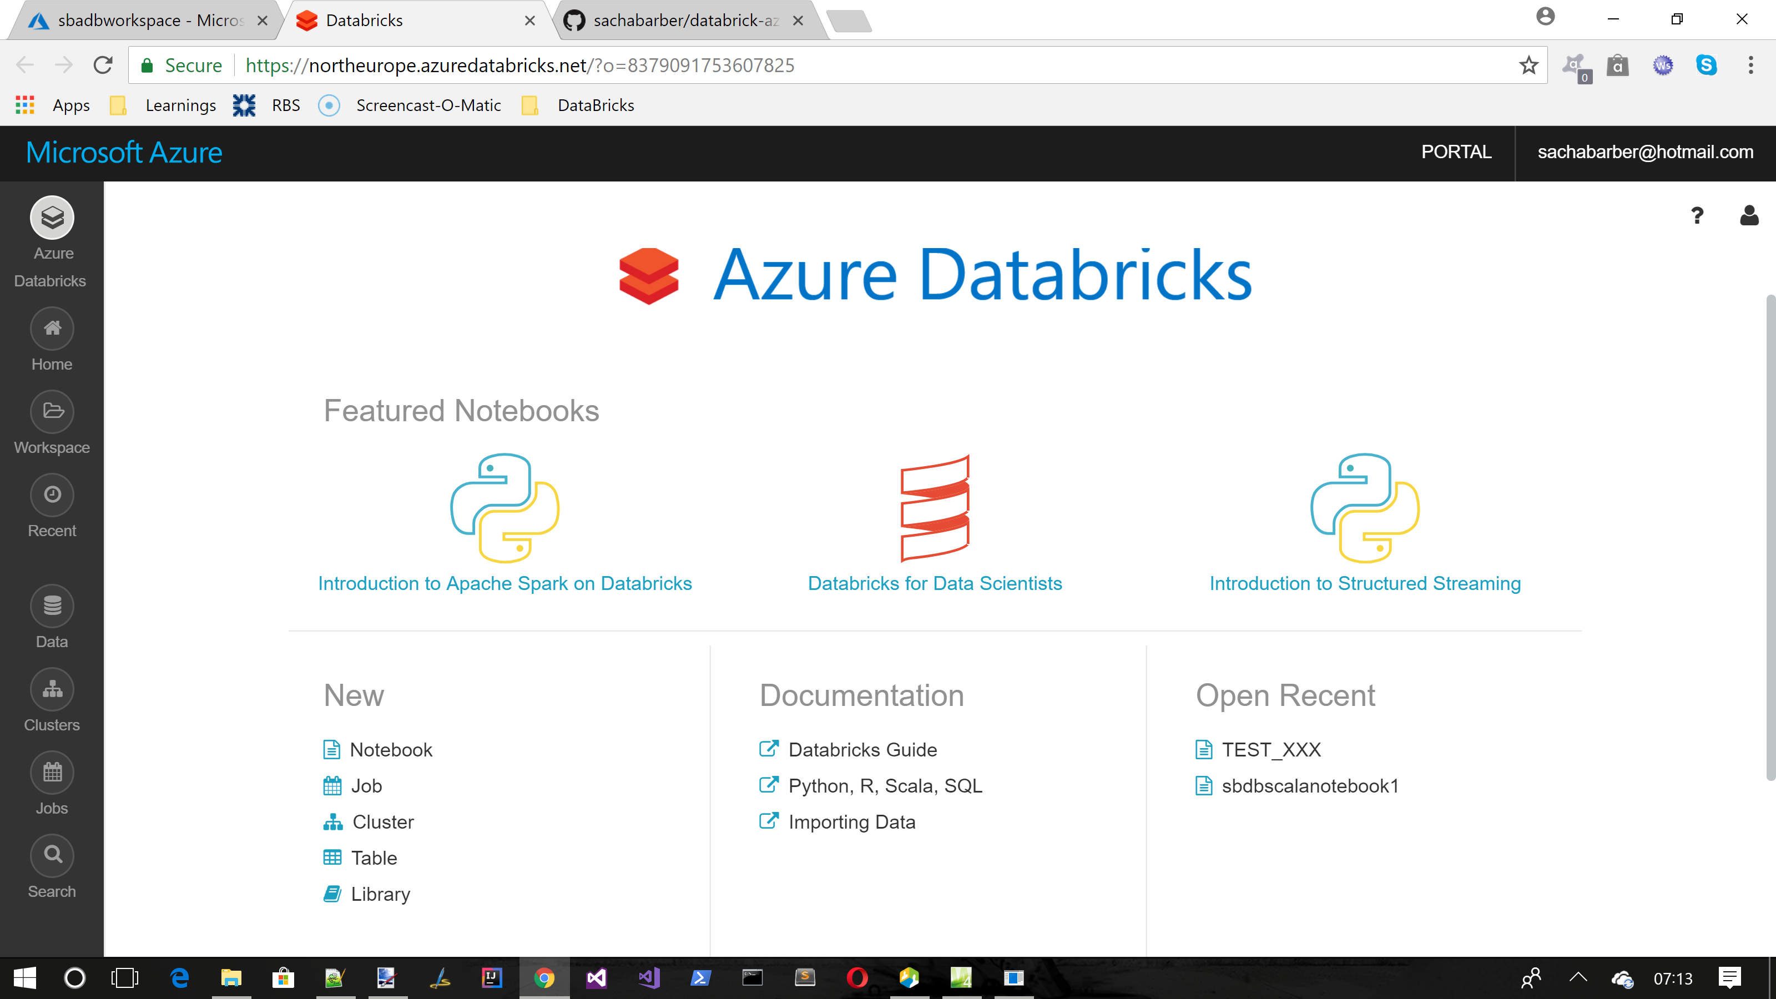The image size is (1776, 999).
Task: Click the WS extension icon
Action: tap(1662, 65)
